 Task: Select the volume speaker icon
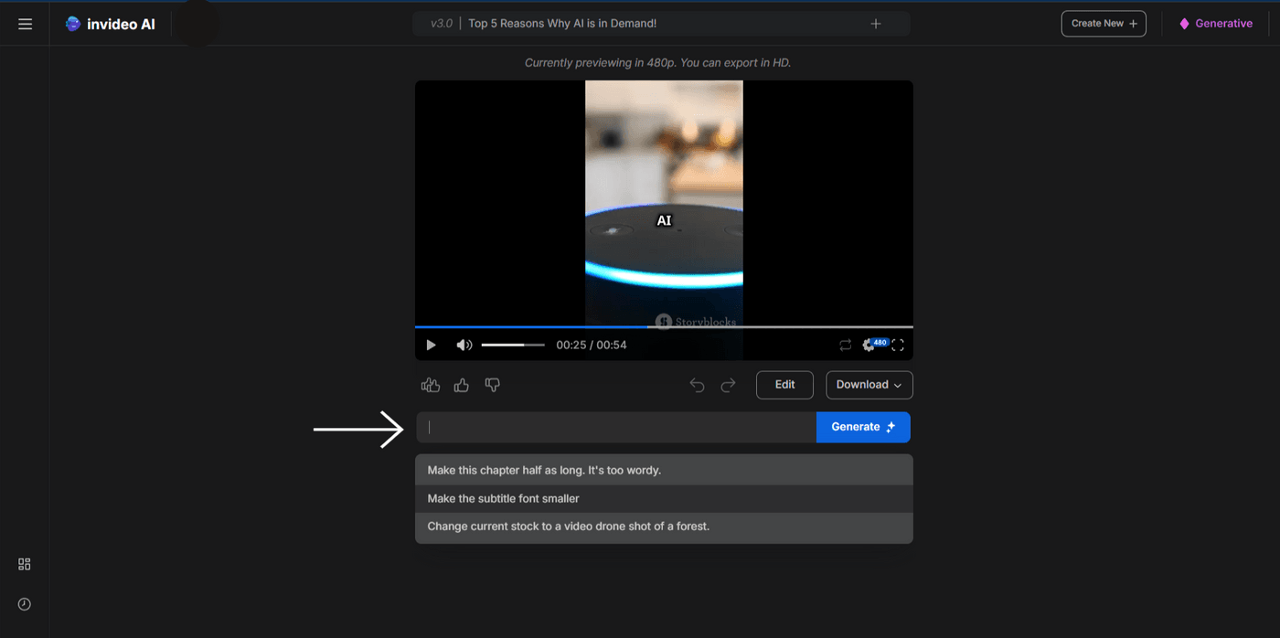pyautogui.click(x=464, y=345)
